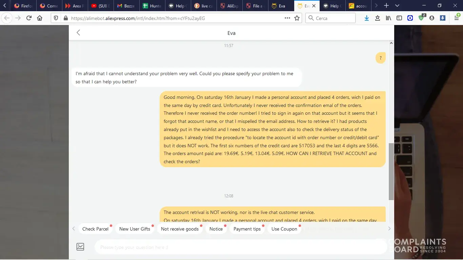This screenshot has height=260, width=463.
Task: Select the New User Gifts quick reply
Action: coord(135,229)
